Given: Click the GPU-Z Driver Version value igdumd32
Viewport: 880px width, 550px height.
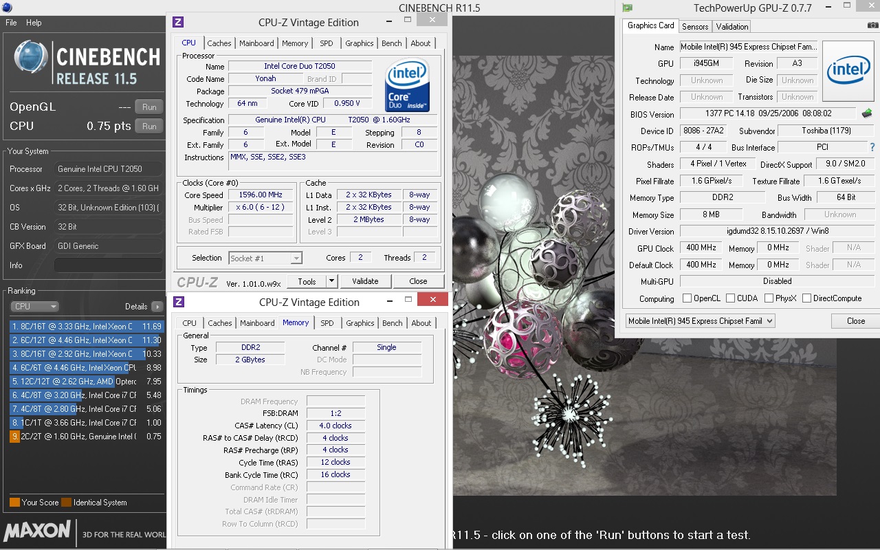Looking at the screenshot, I should [x=778, y=232].
